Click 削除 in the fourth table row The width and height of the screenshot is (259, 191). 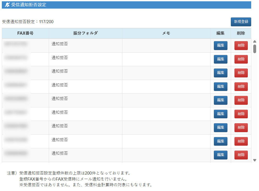point(241,87)
